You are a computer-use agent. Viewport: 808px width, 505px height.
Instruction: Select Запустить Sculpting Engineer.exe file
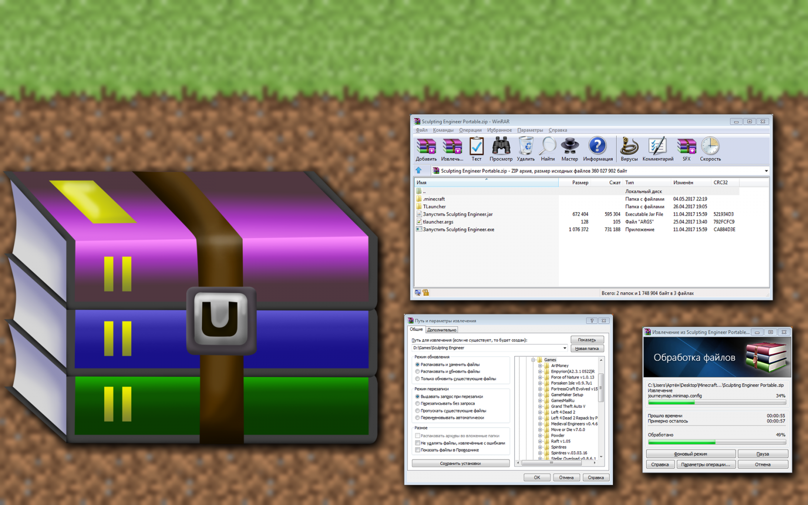click(455, 229)
